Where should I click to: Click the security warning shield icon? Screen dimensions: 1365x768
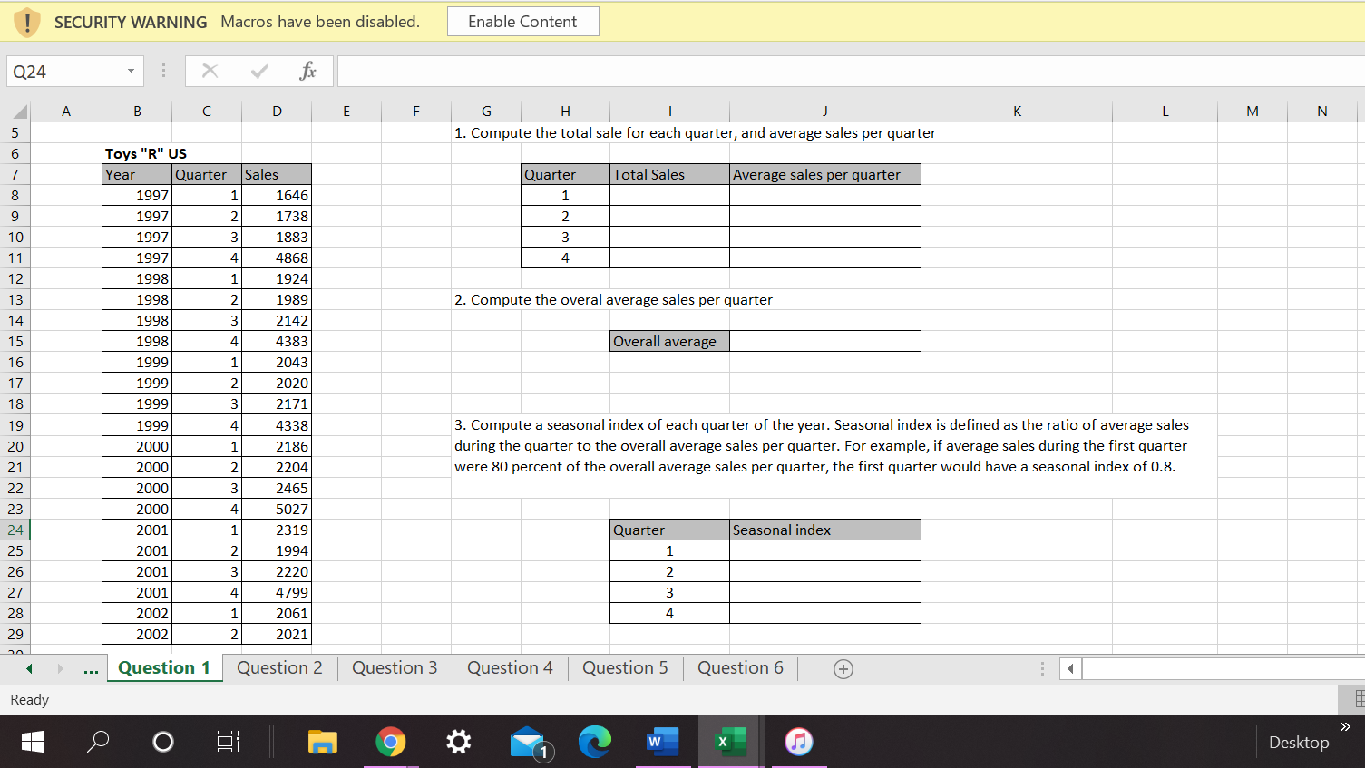pos(27,22)
